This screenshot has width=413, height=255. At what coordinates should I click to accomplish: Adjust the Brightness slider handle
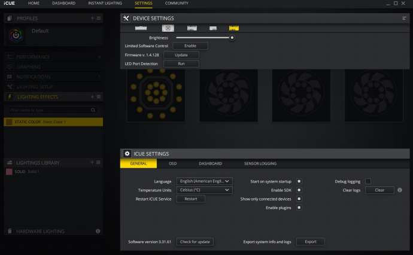pyautogui.click(x=232, y=38)
